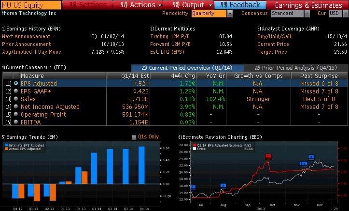Select the EBITDA radio button
Screen dimensions: 349x211
[16, 122]
